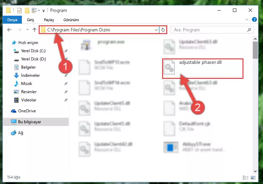This screenshot has height=184, width=263.
Task: Refresh the current folder address
Action: click(x=163, y=30)
